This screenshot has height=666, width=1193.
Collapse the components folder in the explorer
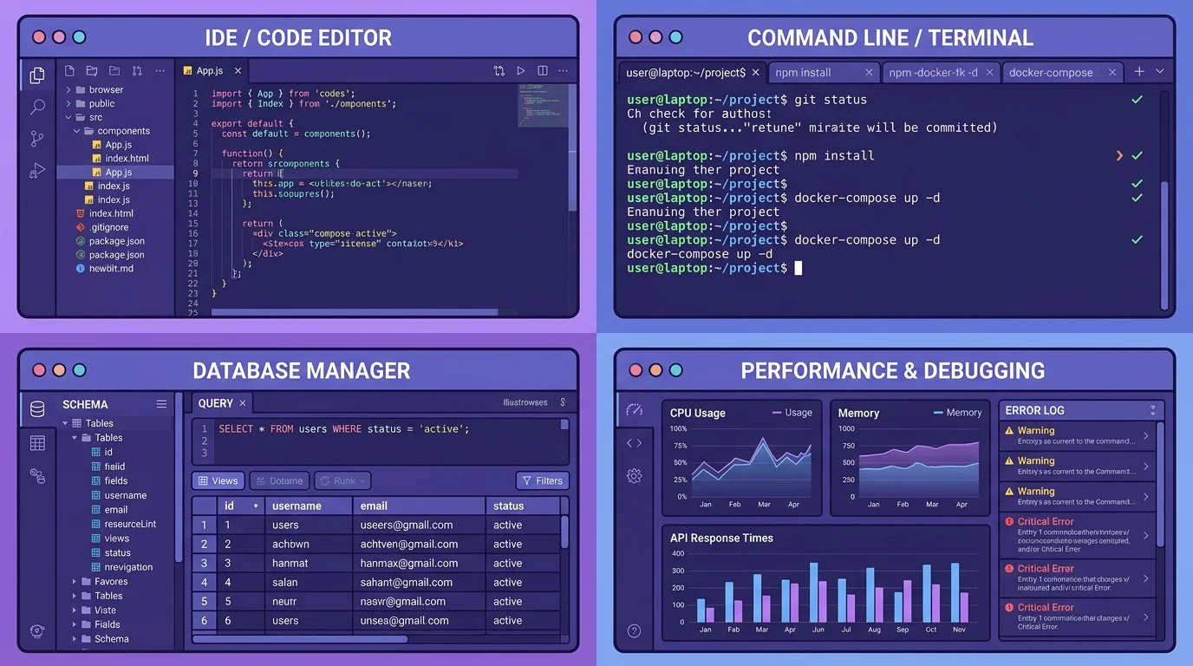pos(77,131)
